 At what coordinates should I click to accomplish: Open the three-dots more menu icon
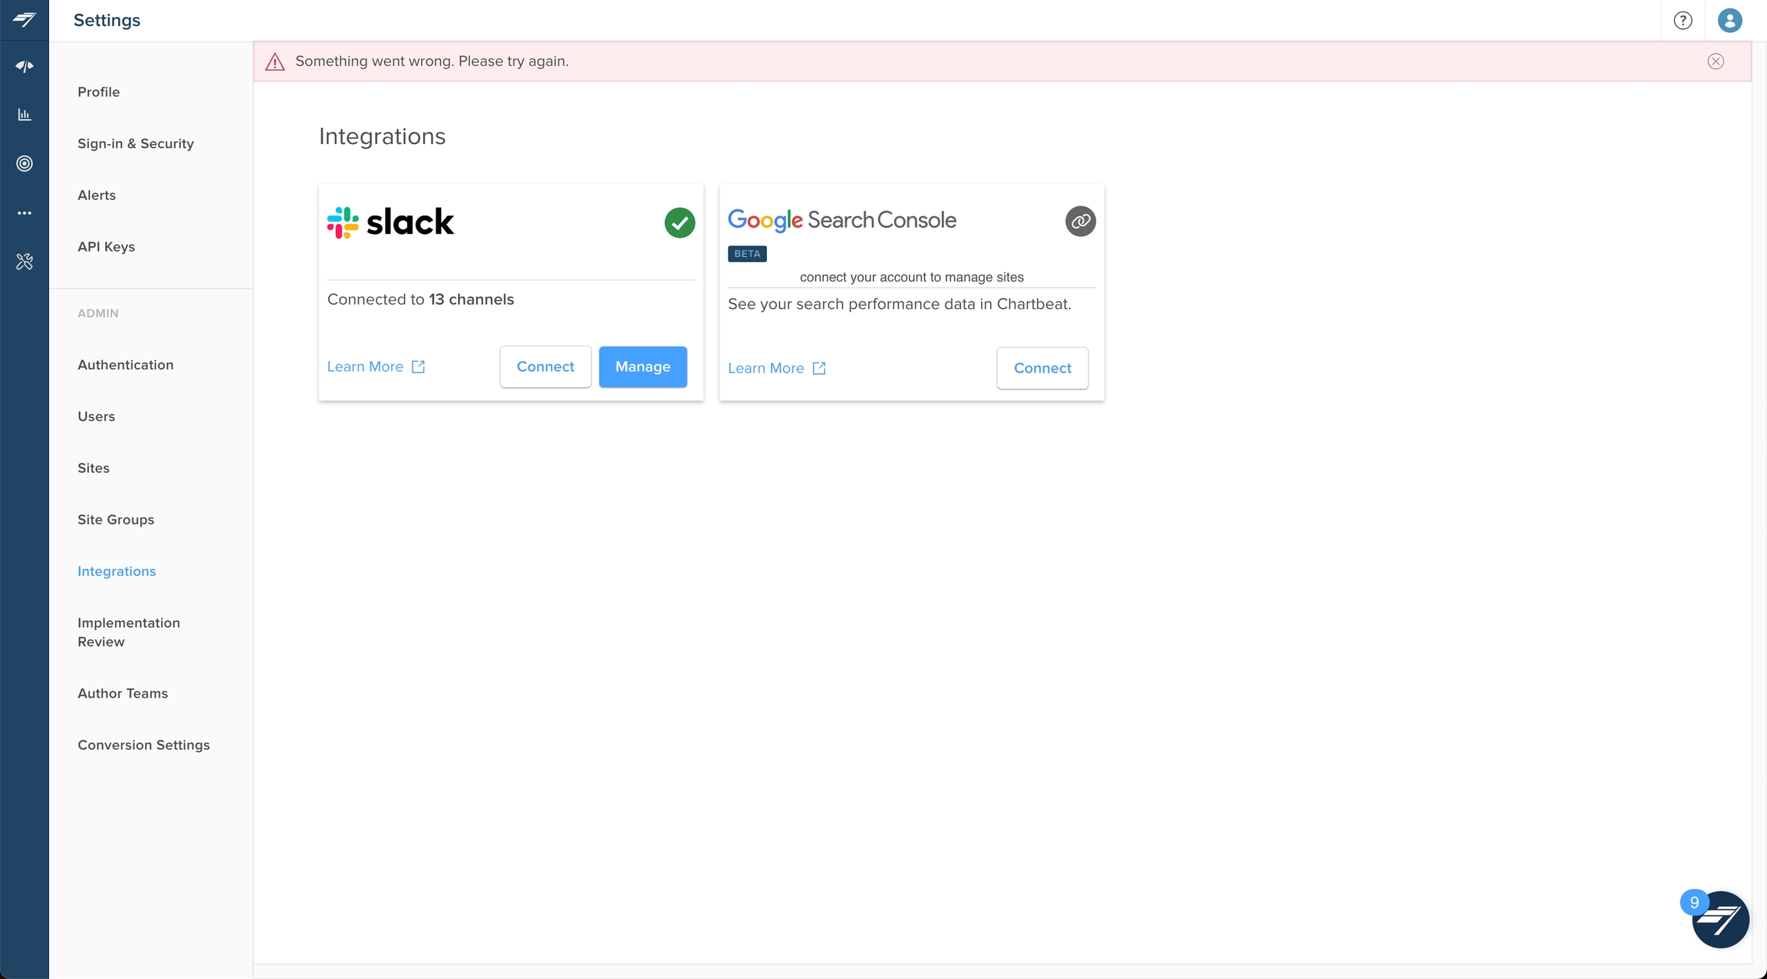(x=25, y=213)
